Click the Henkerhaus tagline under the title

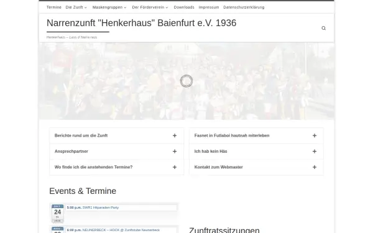pyautogui.click(x=71, y=37)
